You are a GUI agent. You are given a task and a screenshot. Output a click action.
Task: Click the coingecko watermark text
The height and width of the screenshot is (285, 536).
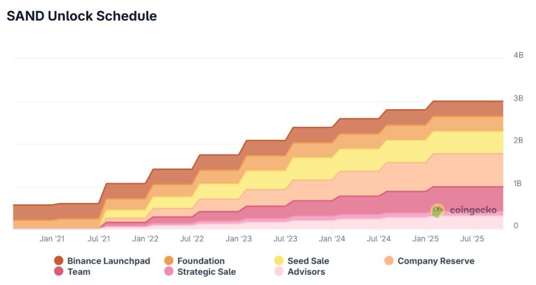(x=473, y=210)
